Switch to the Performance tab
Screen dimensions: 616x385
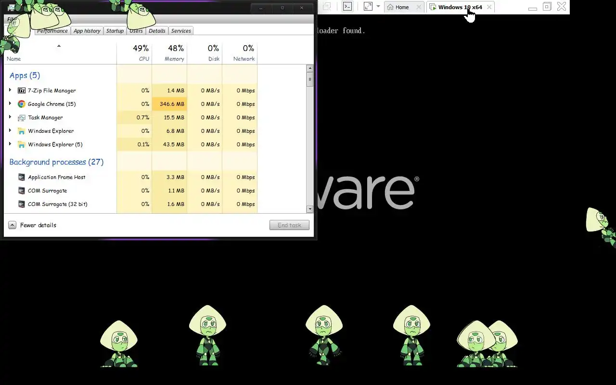coord(52,31)
